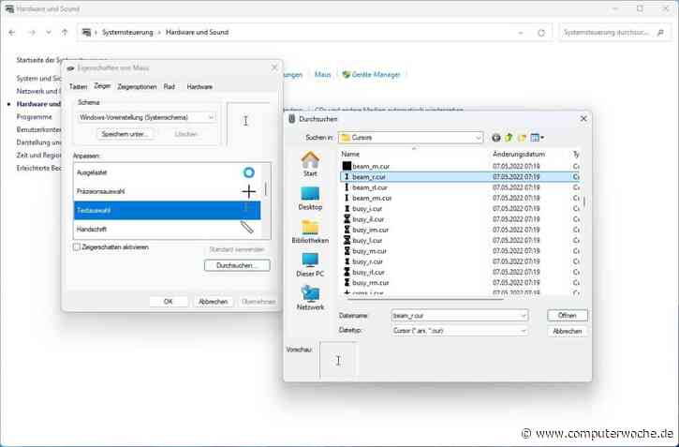Open recent locations dropdown in Systemsteuerung
This screenshot has height=447, width=679.
tap(48, 33)
